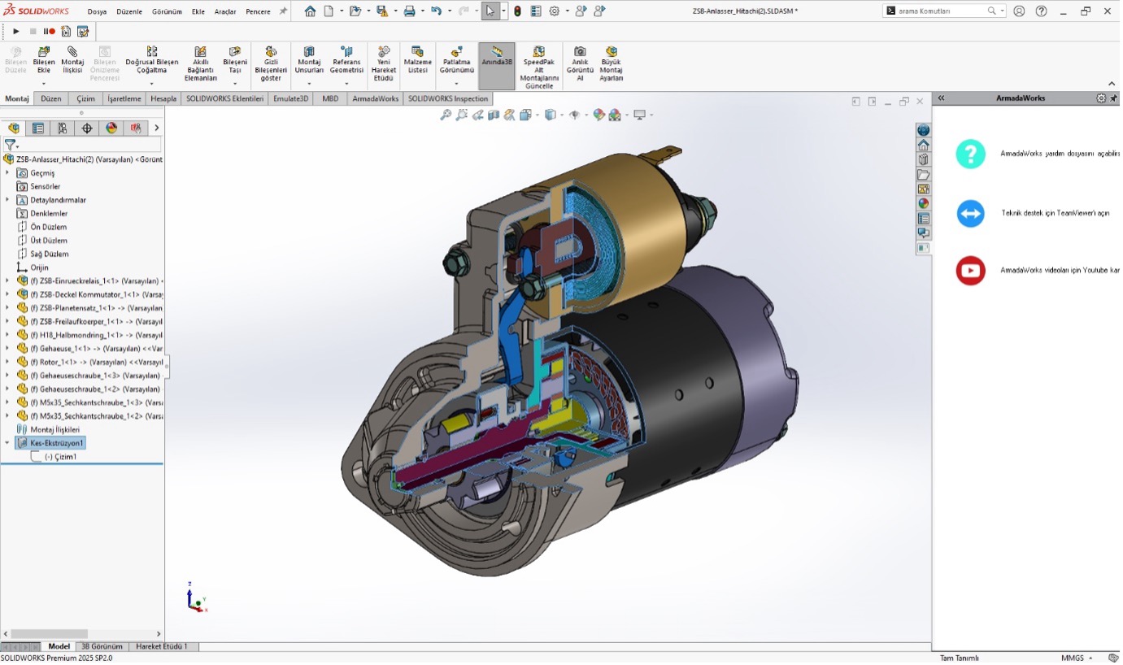This screenshot has width=1123, height=665.
Task: Toggle the Anında3B (Instant3D) button
Action: [497, 65]
